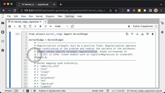Viewport: 165px width, 93px height.
Task: Open new browser tab
Action: (61, 4)
